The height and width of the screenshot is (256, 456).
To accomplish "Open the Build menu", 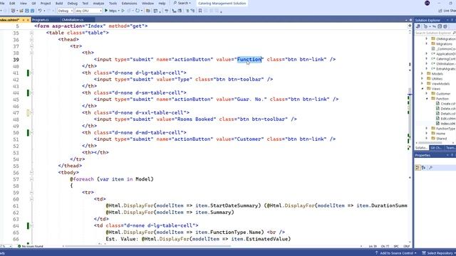I will coord(59,3).
